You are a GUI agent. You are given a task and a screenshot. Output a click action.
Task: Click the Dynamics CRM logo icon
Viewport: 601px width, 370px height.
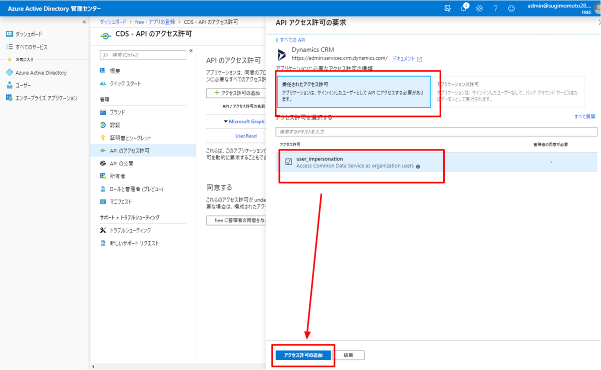[x=282, y=54]
